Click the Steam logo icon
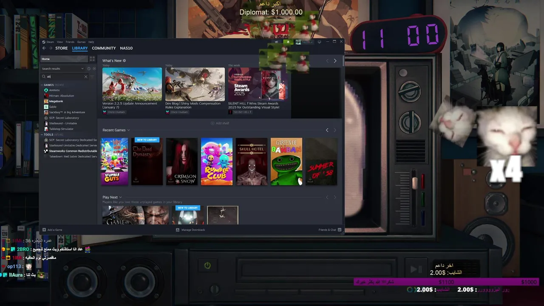The image size is (544, 306). [x=44, y=42]
